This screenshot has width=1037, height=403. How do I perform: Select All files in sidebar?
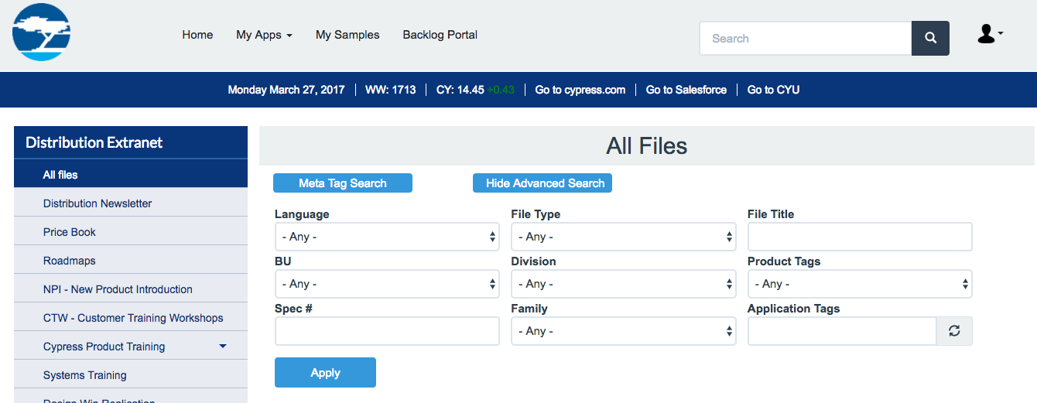tap(131, 175)
